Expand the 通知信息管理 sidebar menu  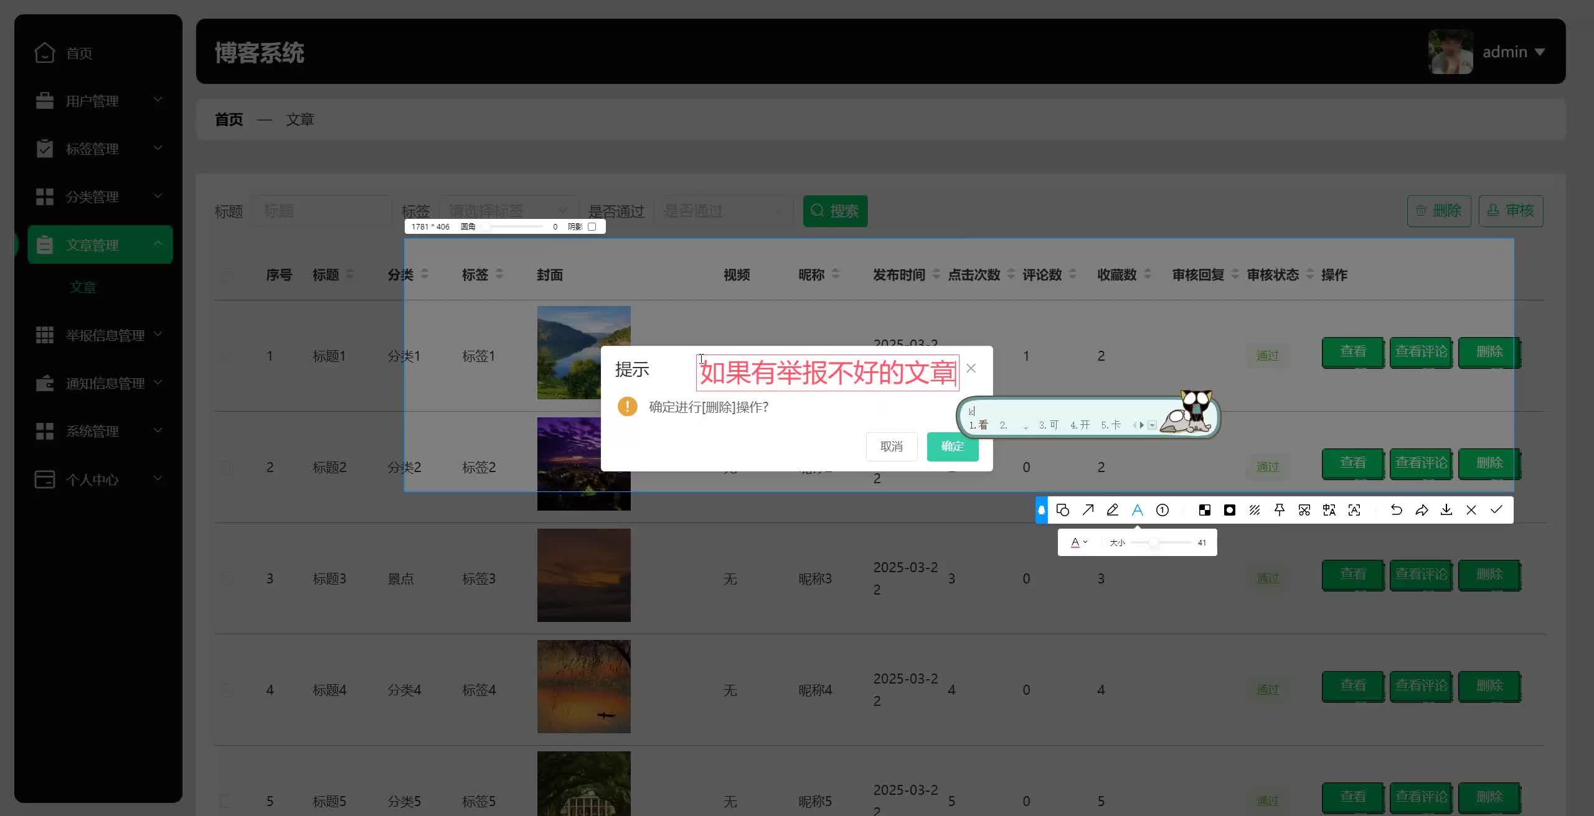pos(100,383)
